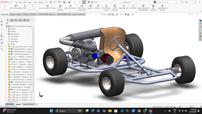Image resolution: width=202 pixels, height=114 pixels.
Task: Open FeatureManager design tree tab
Action: 8,20
